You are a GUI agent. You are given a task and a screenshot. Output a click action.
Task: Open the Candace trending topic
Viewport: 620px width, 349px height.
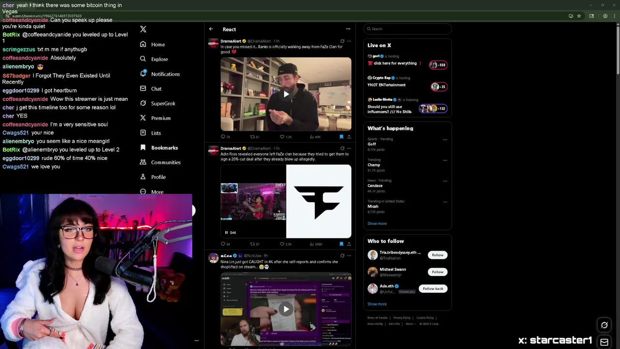tap(375, 186)
